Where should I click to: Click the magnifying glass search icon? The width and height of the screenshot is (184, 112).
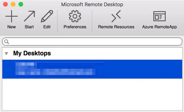6,42
